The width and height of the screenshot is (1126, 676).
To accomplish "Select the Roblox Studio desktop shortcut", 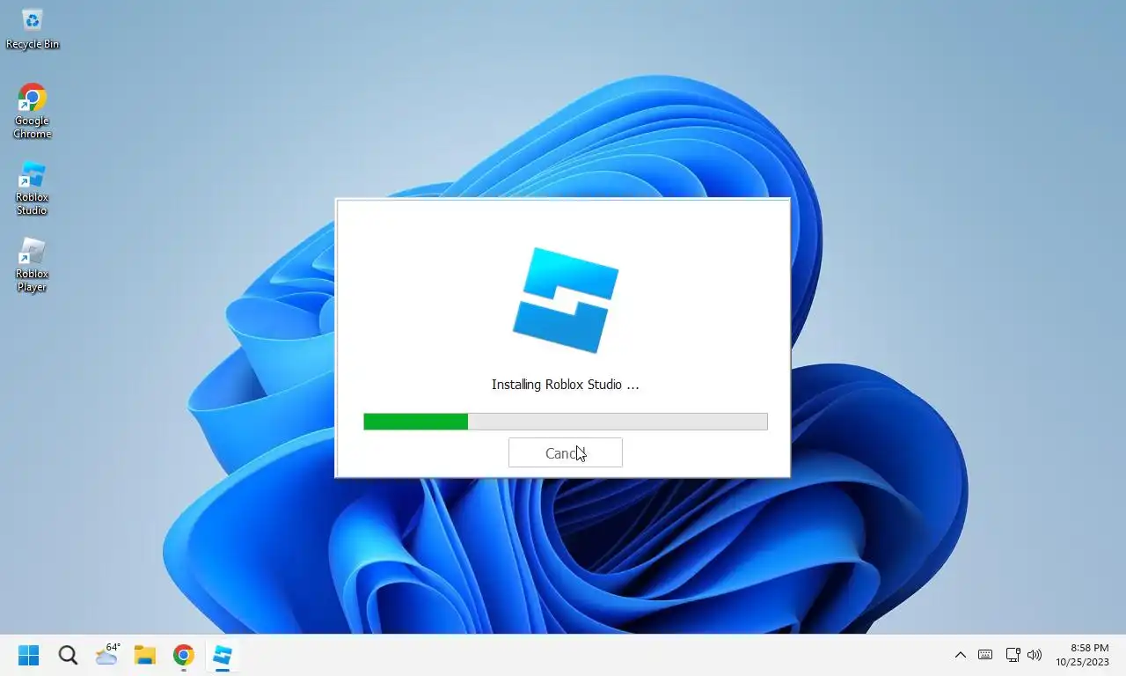I will tap(32, 187).
